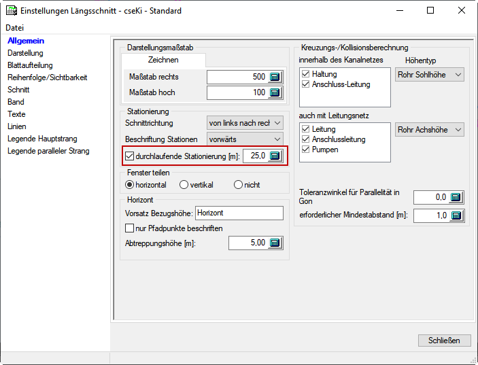Open the Datei menu
Screen dimensions: 478x365
point(15,28)
